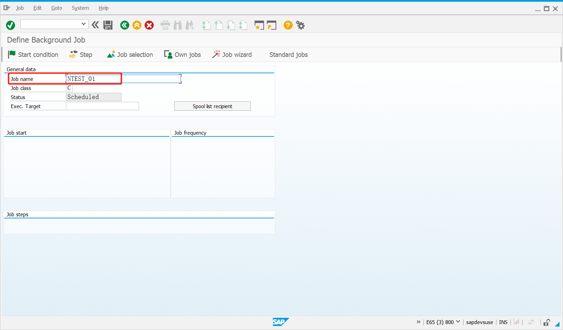The image size is (563, 330).
Task: Click the Spool list recipient button
Action: [x=212, y=106]
